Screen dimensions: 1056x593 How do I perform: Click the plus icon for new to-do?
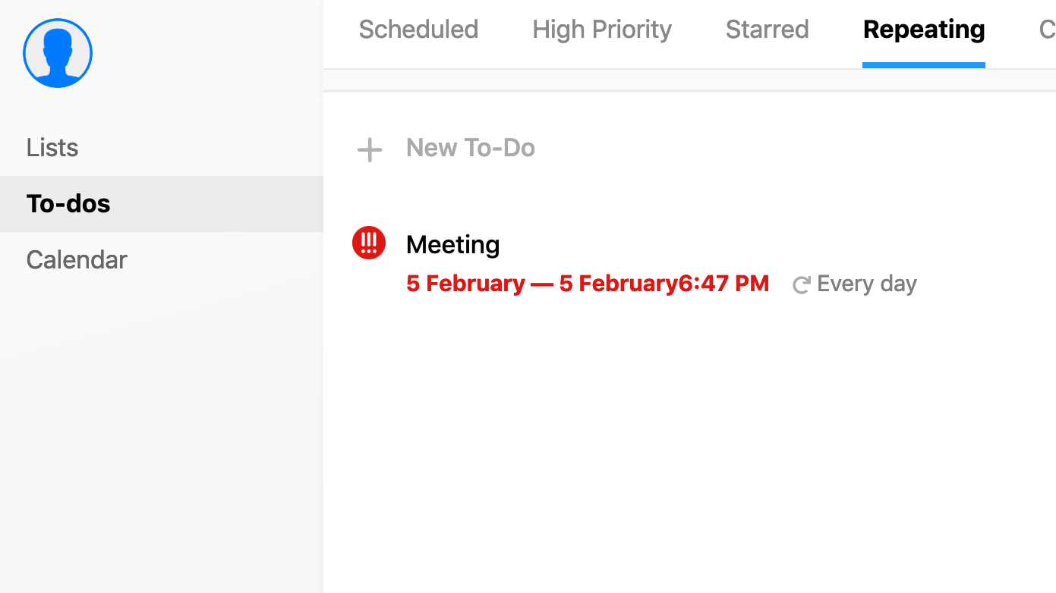point(370,149)
